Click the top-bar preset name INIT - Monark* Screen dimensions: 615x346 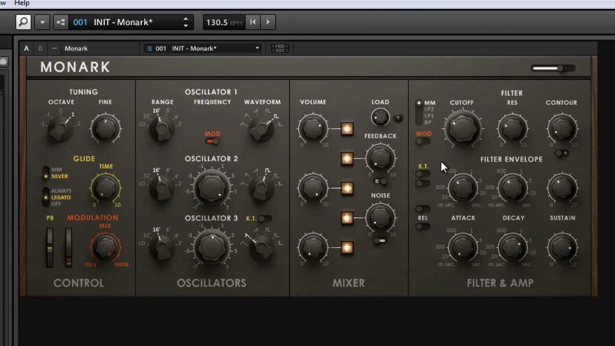123,22
